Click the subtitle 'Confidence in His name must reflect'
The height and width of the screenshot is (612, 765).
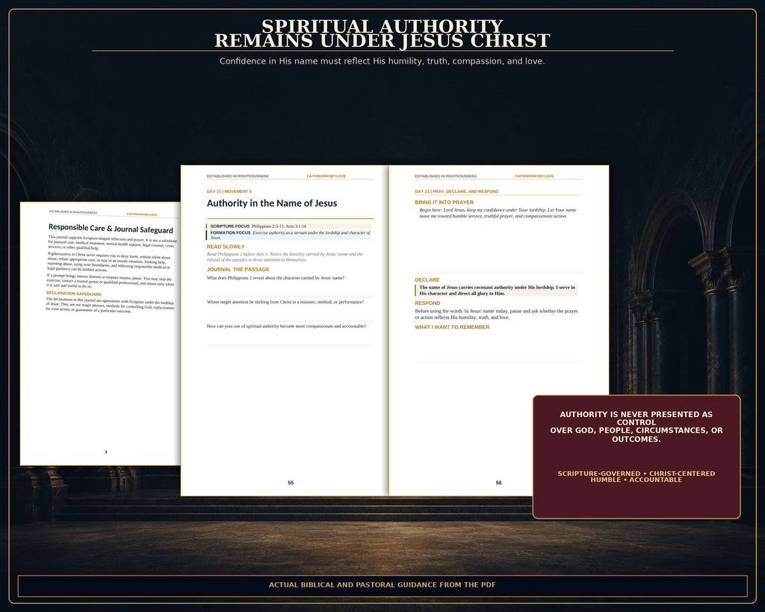point(382,61)
